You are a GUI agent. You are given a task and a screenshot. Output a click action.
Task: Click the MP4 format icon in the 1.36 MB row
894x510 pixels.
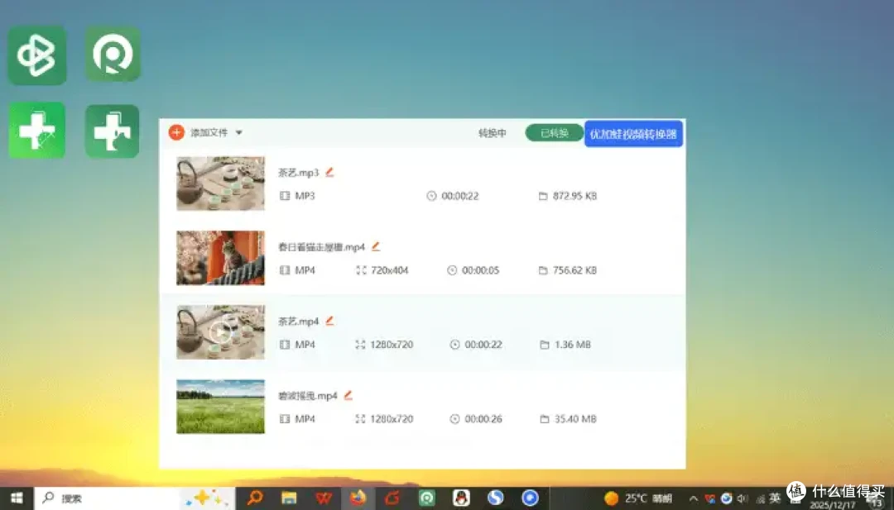click(x=285, y=345)
